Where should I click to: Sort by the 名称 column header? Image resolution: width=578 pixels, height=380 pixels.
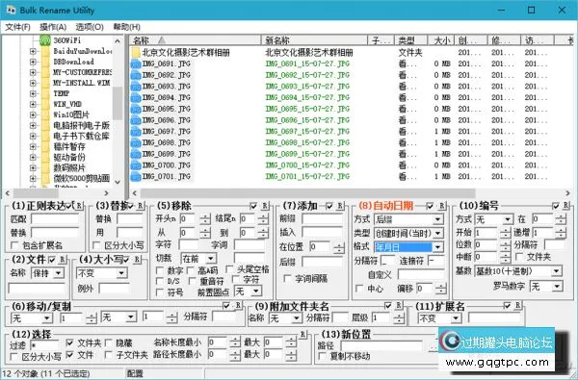click(x=196, y=40)
